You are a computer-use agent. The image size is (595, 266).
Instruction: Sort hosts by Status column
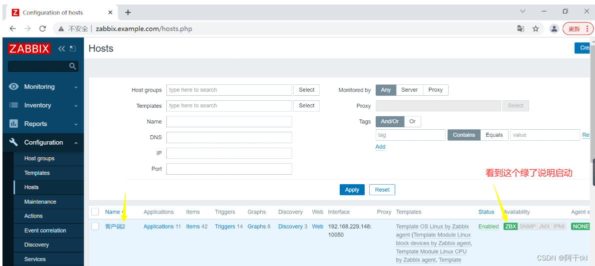(486, 212)
